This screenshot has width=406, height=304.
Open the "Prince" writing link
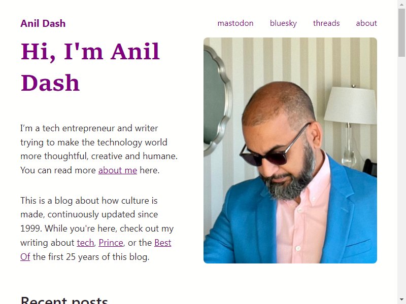[x=111, y=243]
